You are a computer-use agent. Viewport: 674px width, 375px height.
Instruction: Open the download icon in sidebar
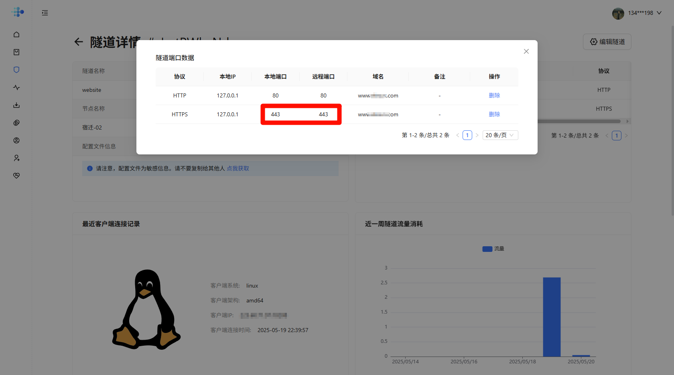pyautogui.click(x=16, y=105)
